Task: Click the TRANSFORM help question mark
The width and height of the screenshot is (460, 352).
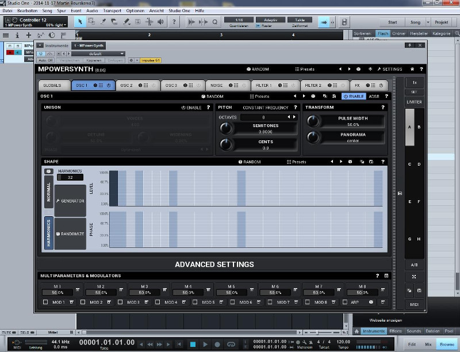Action: [x=383, y=108]
